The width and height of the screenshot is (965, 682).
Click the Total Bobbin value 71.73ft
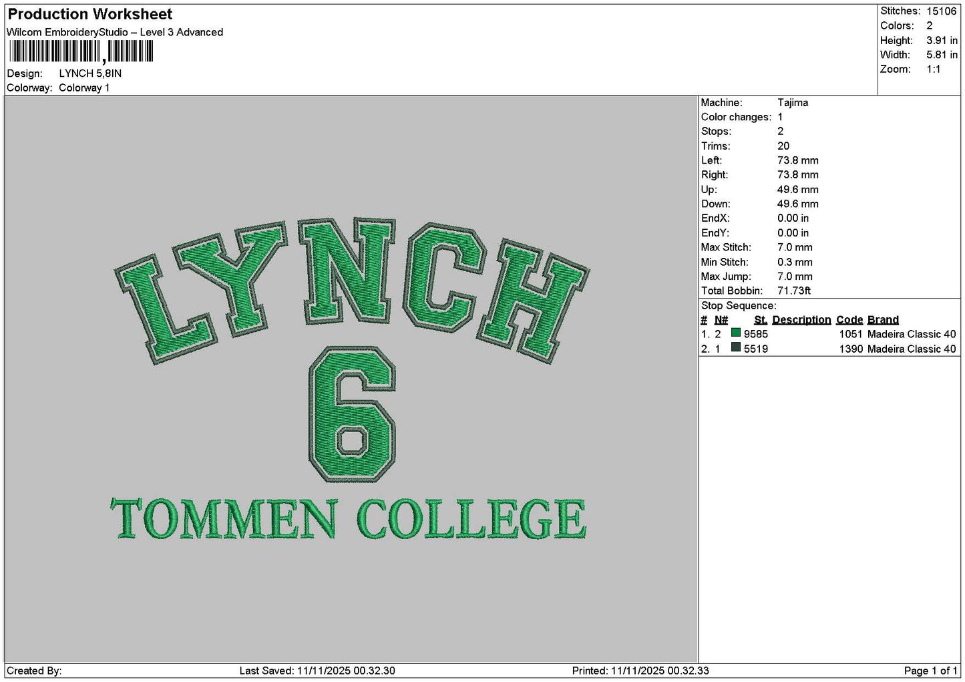tap(794, 291)
